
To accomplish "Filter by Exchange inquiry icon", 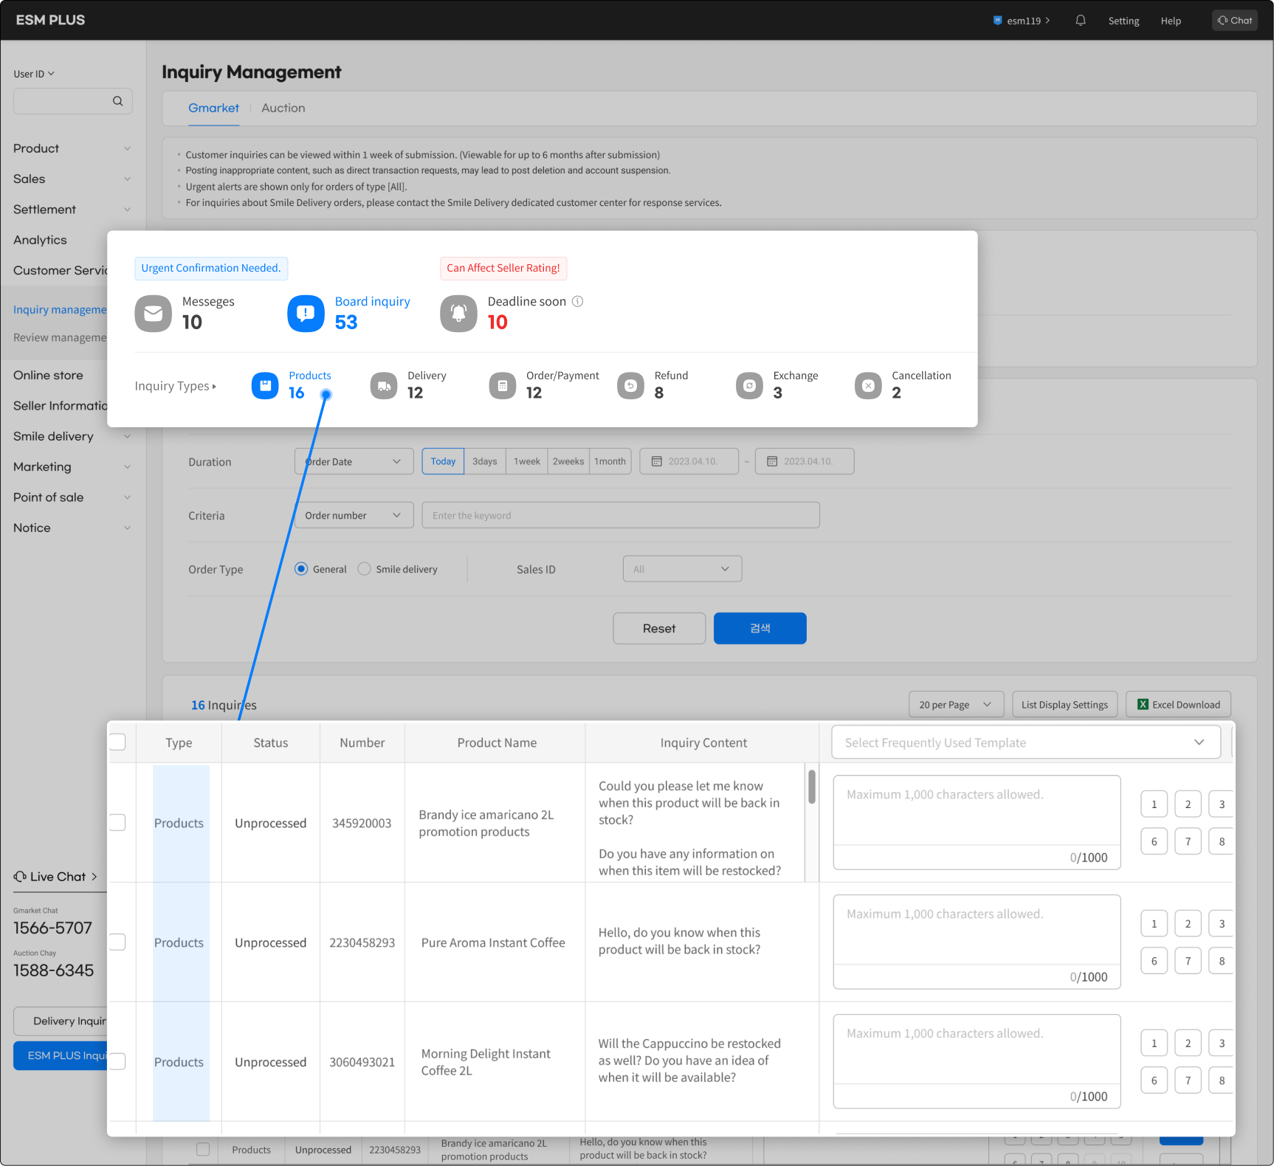I will (x=749, y=386).
